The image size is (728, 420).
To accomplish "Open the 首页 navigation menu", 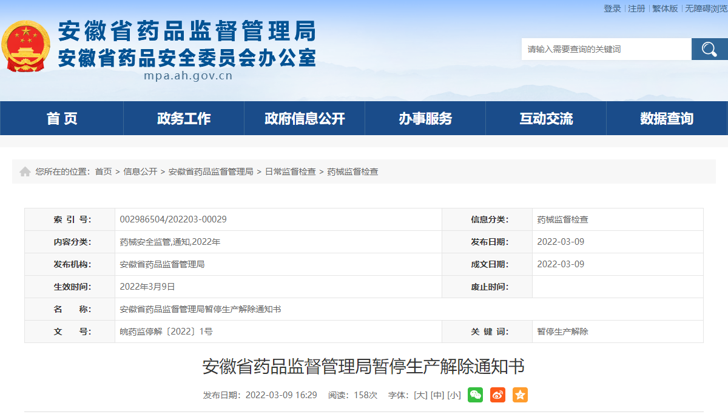I will [62, 119].
